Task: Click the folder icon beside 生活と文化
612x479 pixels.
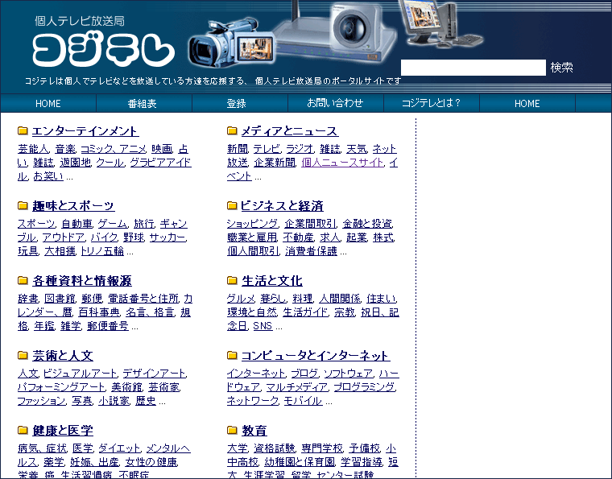Action: coord(232,281)
